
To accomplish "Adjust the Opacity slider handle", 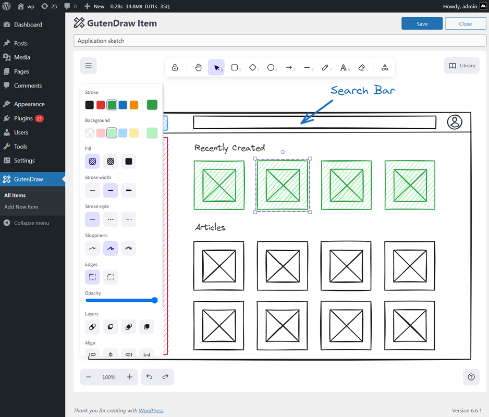I will pyautogui.click(x=155, y=300).
